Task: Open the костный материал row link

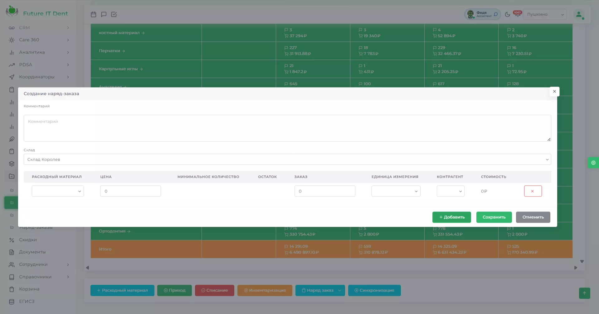Action: coord(122,33)
